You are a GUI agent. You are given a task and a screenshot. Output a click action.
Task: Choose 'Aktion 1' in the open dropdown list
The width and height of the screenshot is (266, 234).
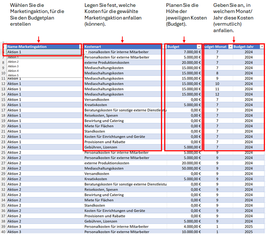13,57
